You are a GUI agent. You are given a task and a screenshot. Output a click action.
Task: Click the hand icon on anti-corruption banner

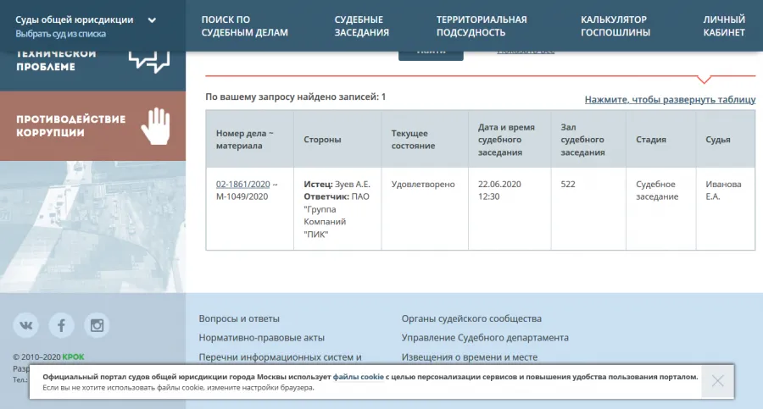tap(156, 126)
